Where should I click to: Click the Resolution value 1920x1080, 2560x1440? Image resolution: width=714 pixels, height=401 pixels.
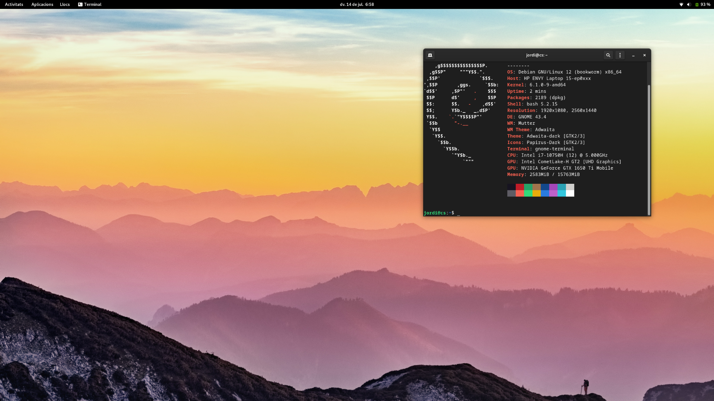tap(569, 110)
